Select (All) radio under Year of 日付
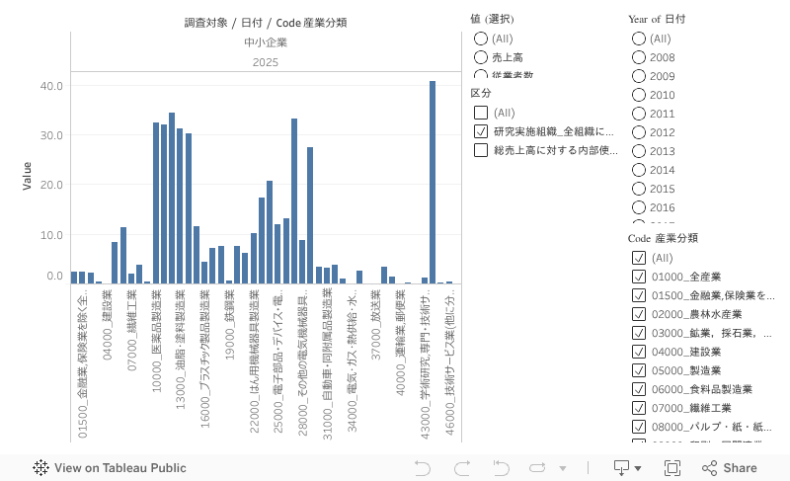This screenshot has width=790, height=481. coord(638,39)
